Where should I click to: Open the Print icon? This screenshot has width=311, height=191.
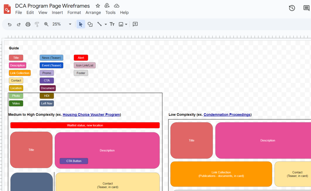click(x=28, y=24)
